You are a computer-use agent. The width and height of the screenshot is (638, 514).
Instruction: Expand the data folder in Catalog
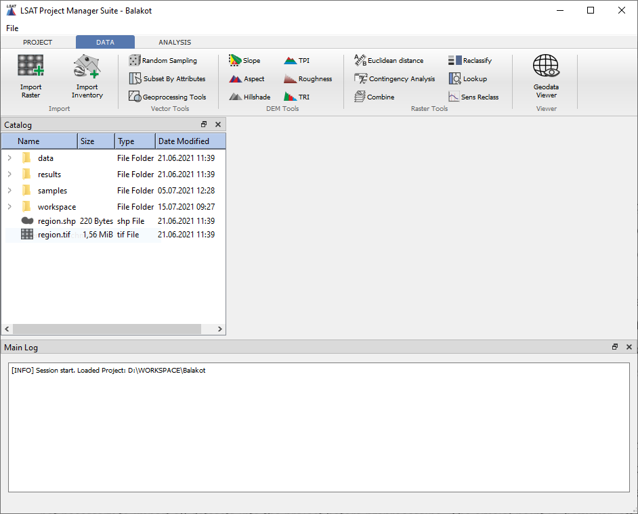coord(9,158)
